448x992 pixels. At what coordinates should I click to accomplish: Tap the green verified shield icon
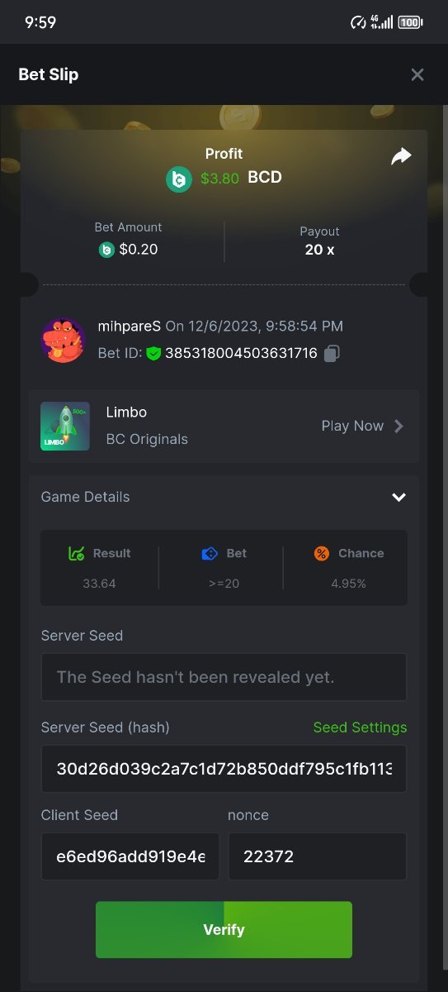[153, 353]
